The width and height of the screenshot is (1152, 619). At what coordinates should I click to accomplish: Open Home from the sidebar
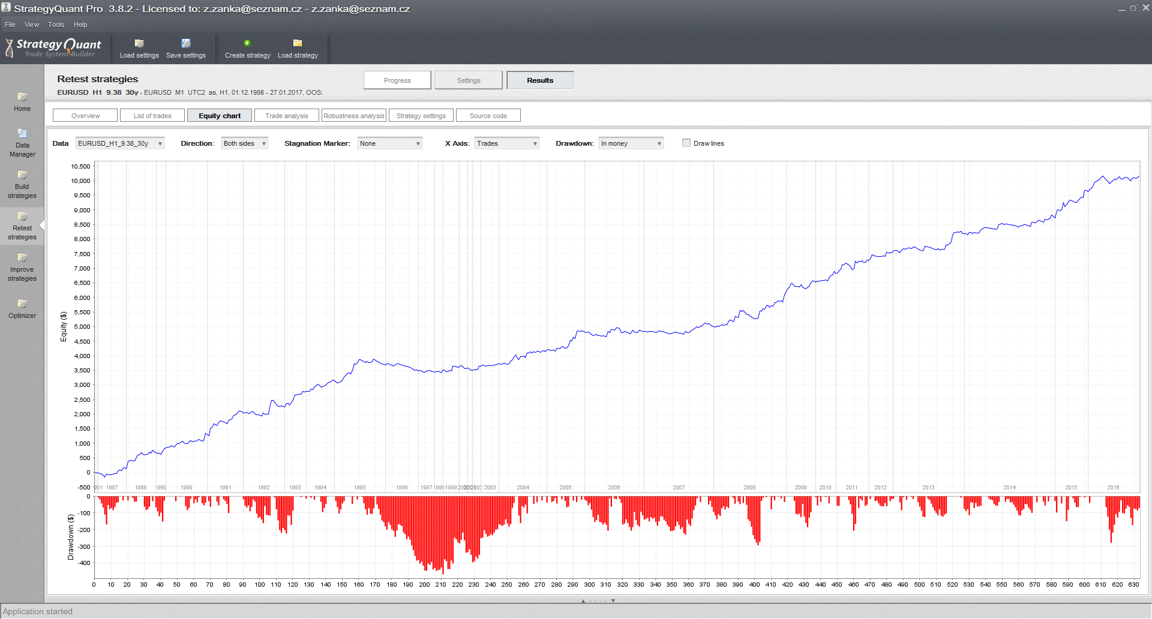[22, 102]
